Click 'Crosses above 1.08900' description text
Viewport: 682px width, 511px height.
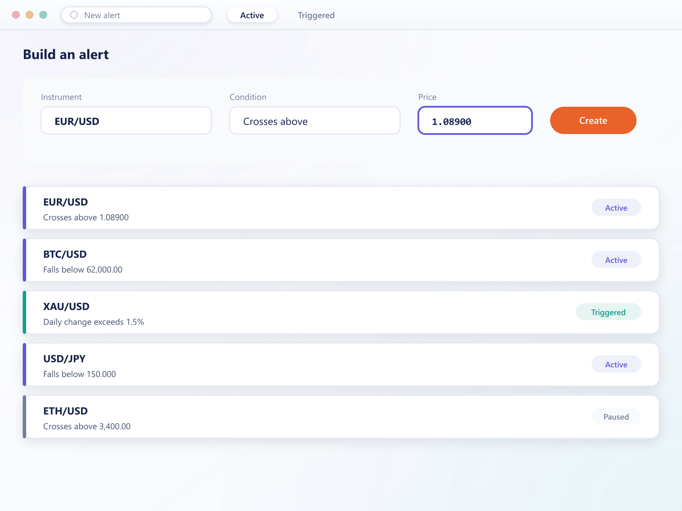(86, 218)
